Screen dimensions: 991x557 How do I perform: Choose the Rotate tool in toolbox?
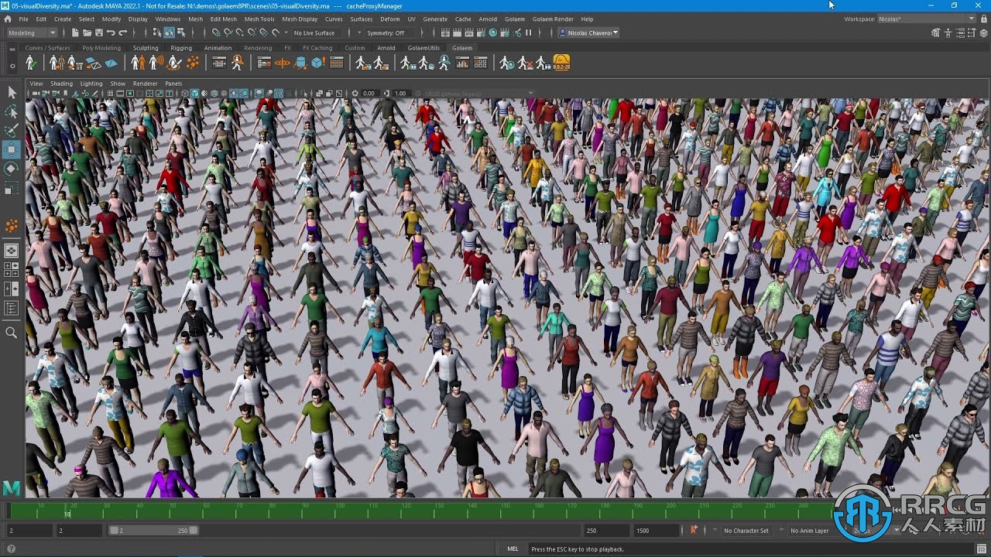pyautogui.click(x=12, y=168)
